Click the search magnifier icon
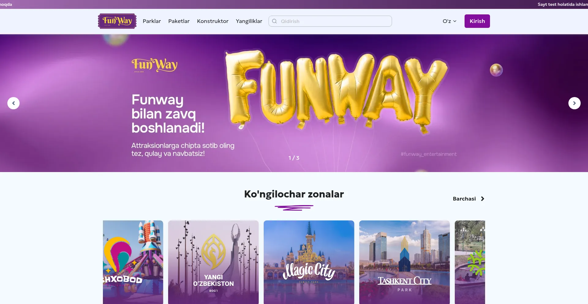This screenshot has width=588, height=304. click(274, 21)
